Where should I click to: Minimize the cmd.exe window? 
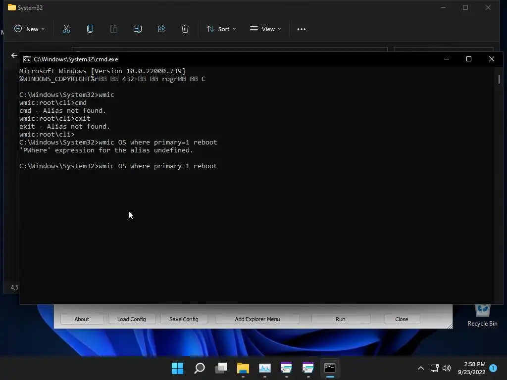click(447, 59)
